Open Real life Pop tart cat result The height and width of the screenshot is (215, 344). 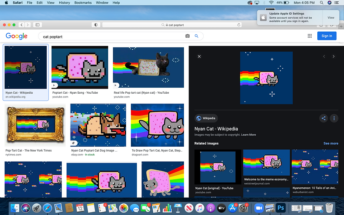148,67
